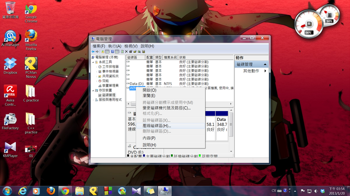The width and height of the screenshot is (350, 196).
Task: Select the Avira Control desktop icon
Action: [10, 96]
